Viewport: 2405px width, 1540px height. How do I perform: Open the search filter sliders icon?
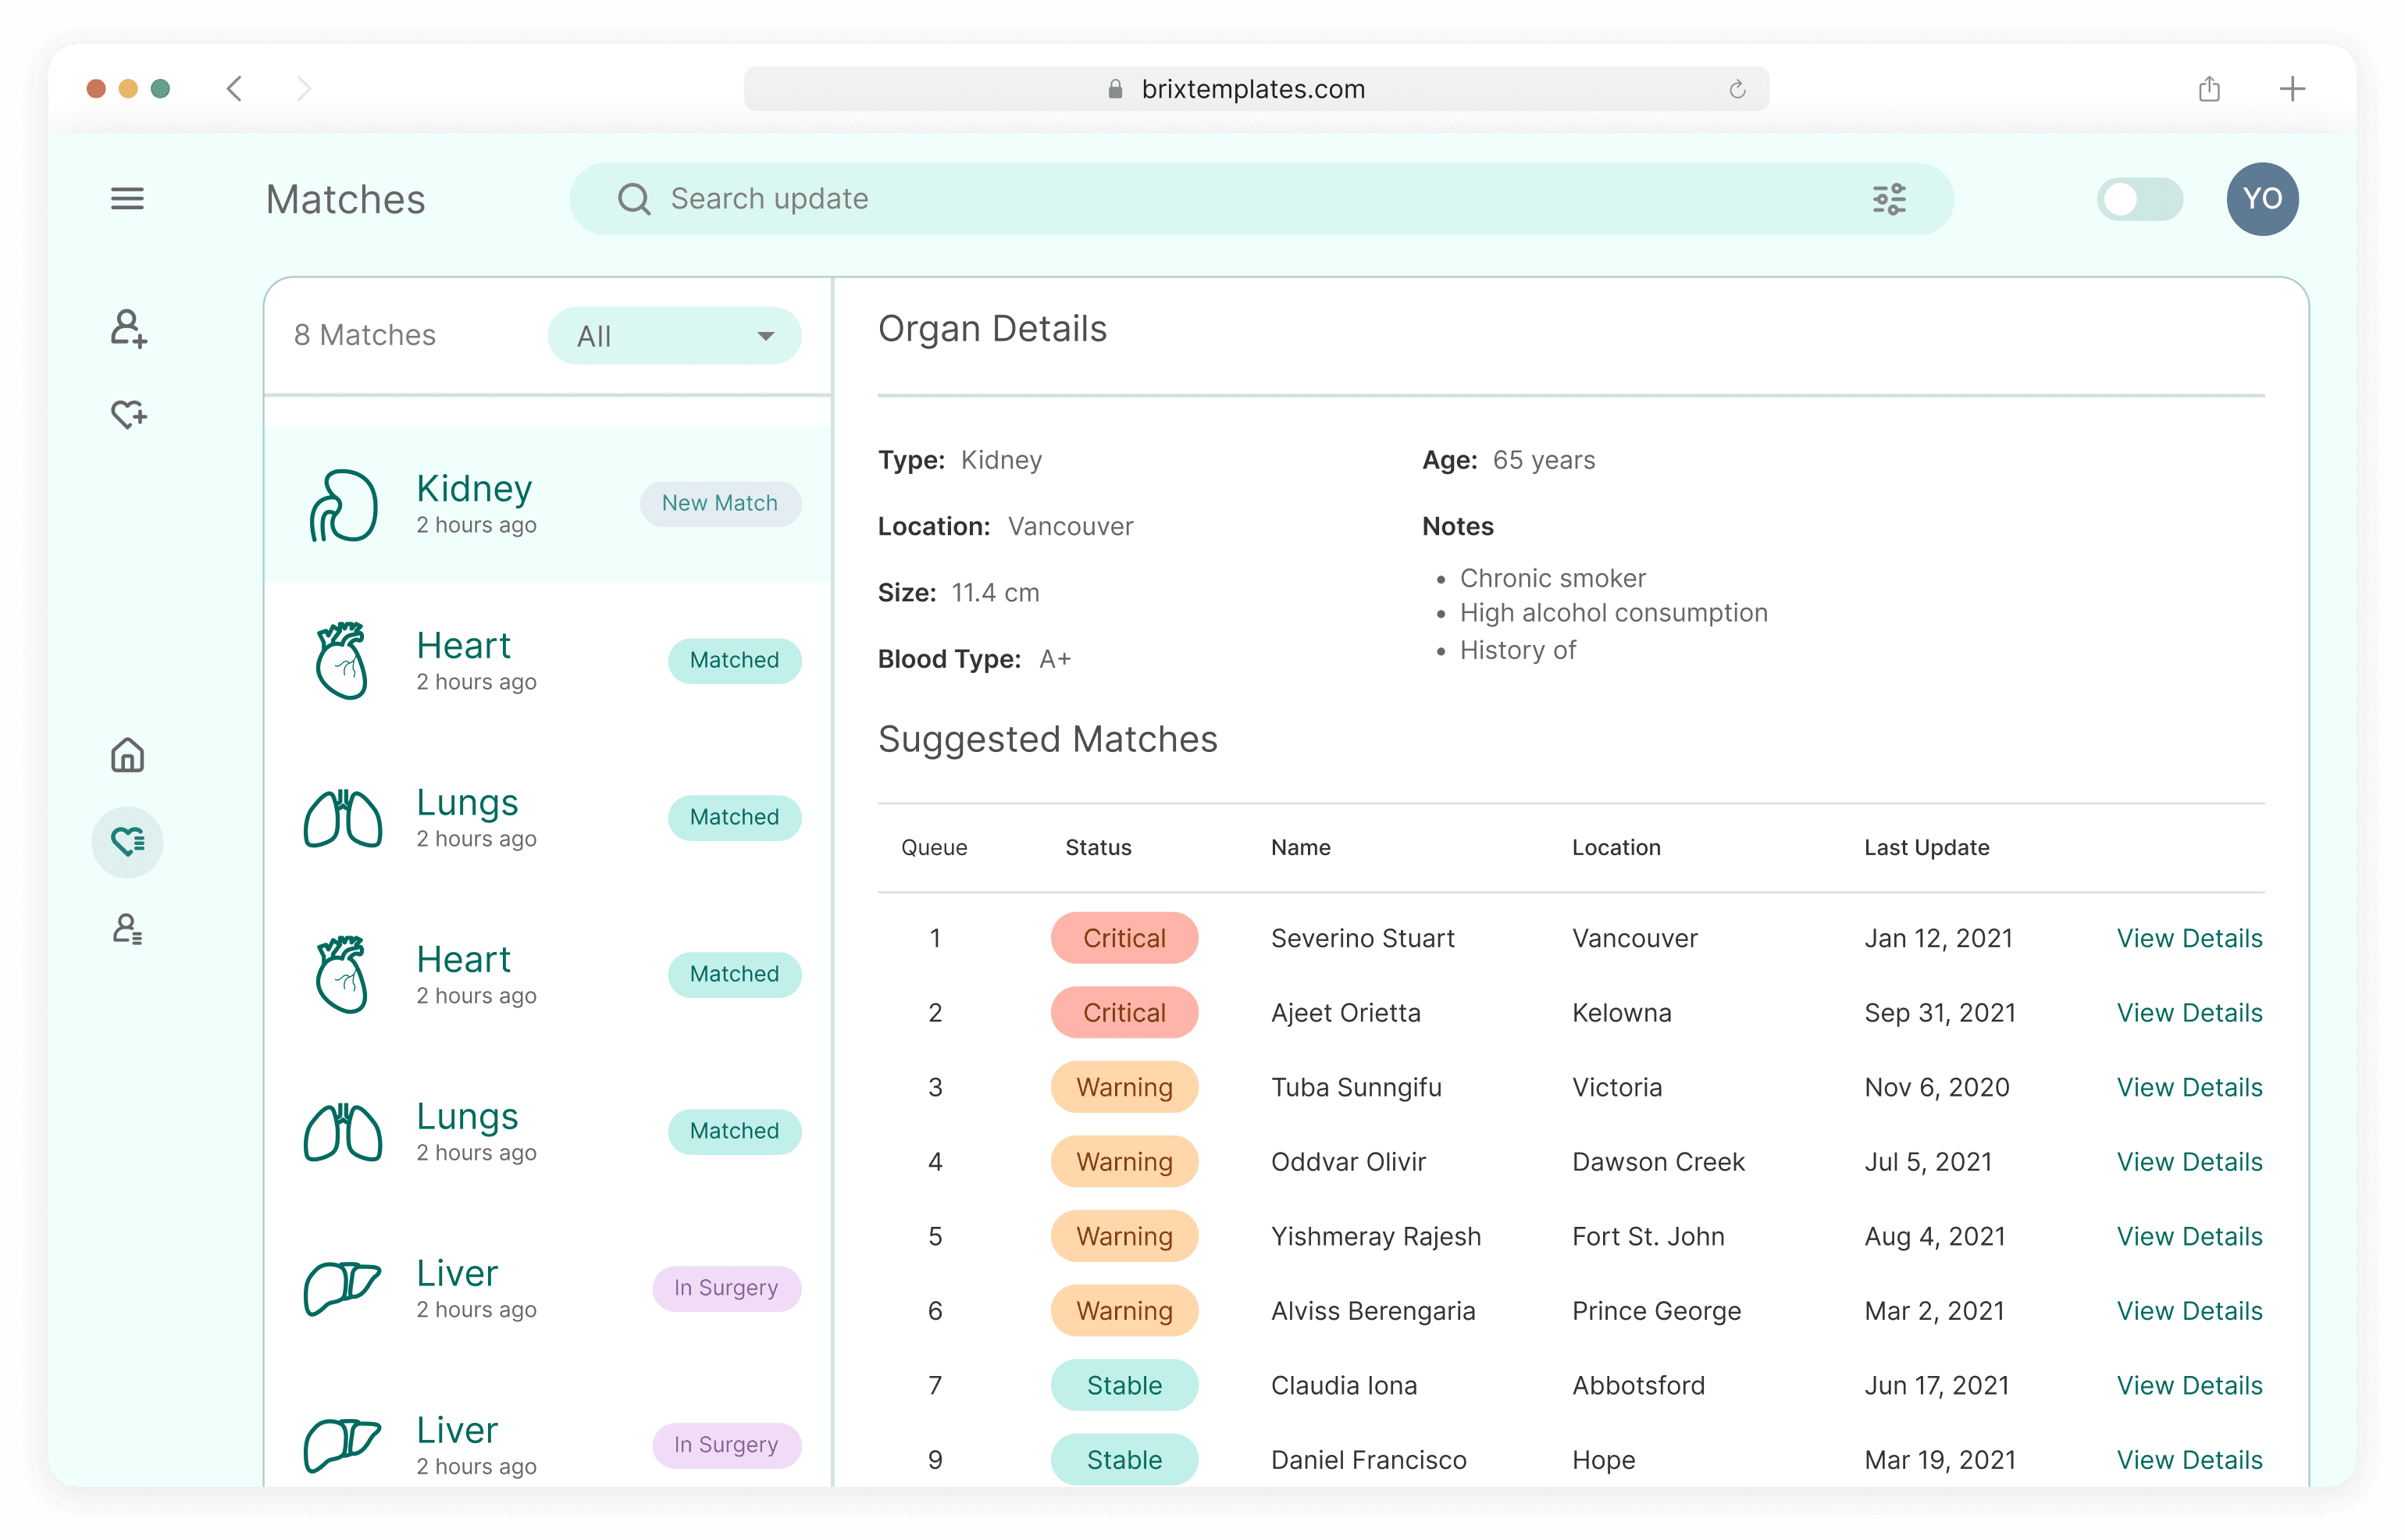pyautogui.click(x=1888, y=199)
